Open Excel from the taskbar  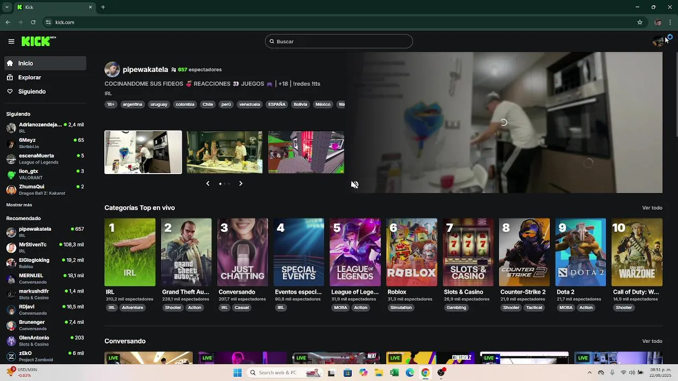(394, 373)
